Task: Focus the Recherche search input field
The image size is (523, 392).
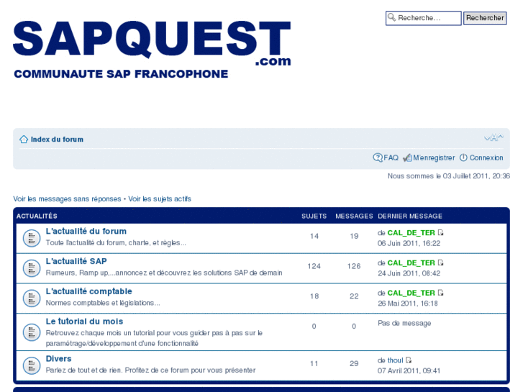Action: point(424,18)
